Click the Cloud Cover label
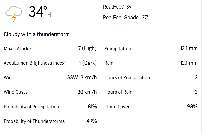This screenshot has width=202, height=133. pos(117,107)
